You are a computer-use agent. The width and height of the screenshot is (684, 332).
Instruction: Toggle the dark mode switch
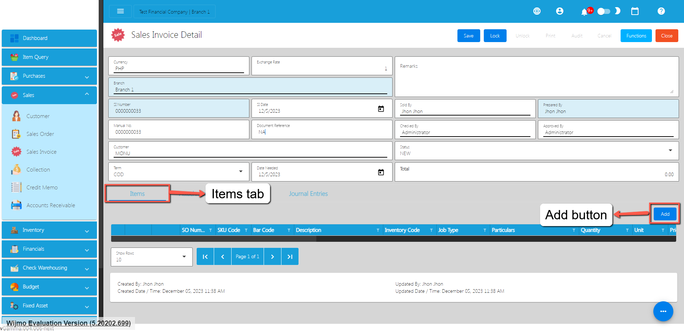tap(604, 11)
